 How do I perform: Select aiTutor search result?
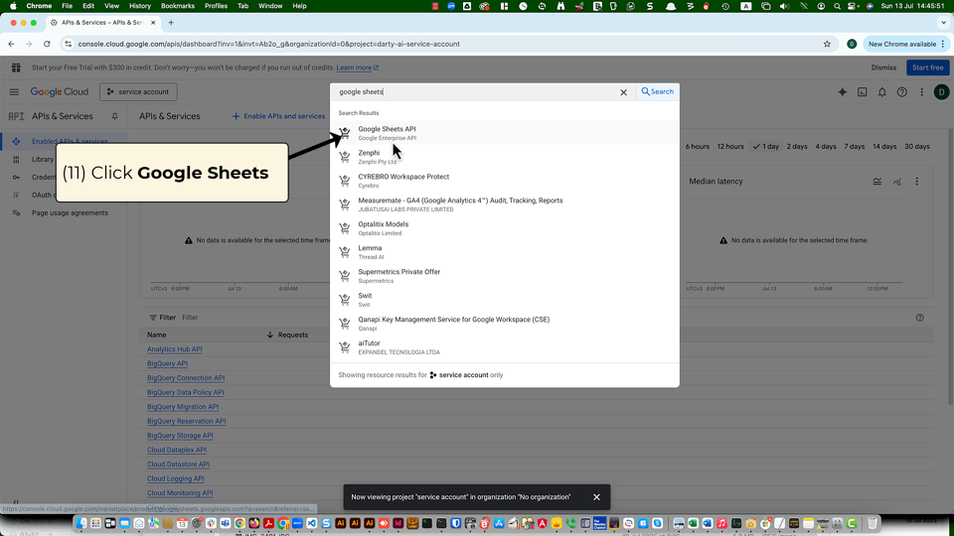505,347
